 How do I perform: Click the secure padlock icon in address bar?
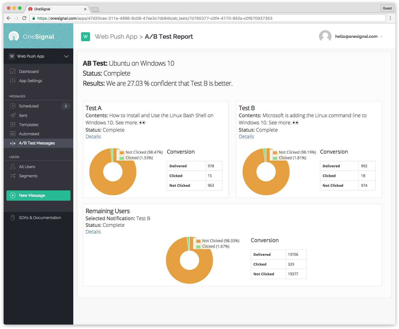[x=34, y=18]
